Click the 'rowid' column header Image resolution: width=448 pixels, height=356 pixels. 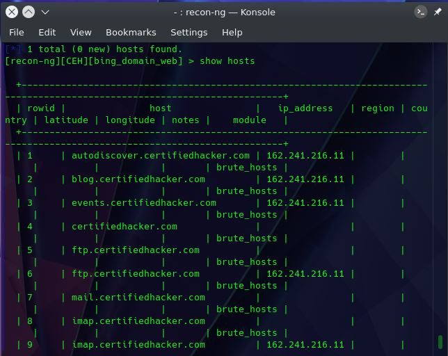pos(41,108)
